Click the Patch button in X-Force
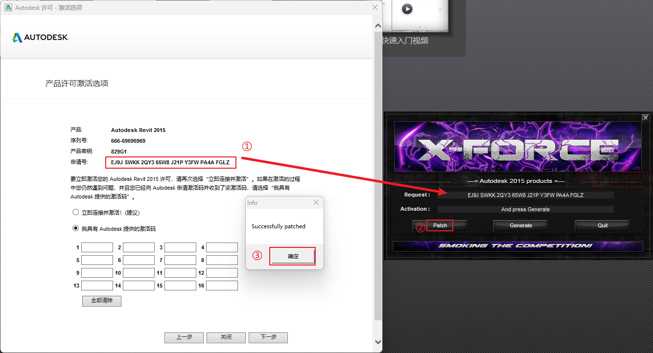 pyautogui.click(x=440, y=225)
